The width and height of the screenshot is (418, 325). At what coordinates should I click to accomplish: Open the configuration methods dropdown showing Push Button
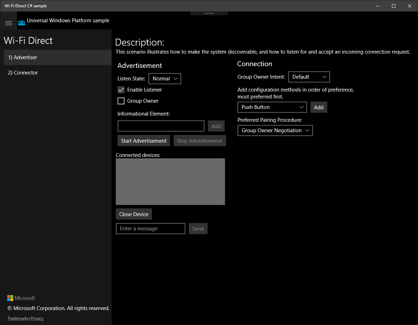coord(272,107)
